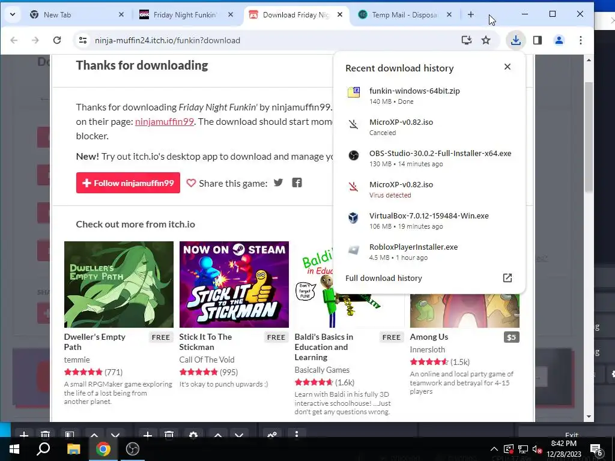Open Stick It To The Stickman title link
615x461 pixels.
click(205, 342)
